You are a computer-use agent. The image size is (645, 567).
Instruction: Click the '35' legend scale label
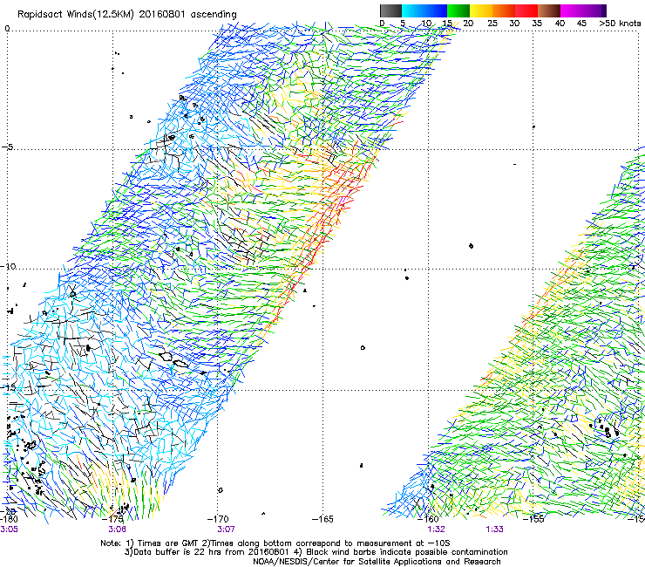(537, 24)
